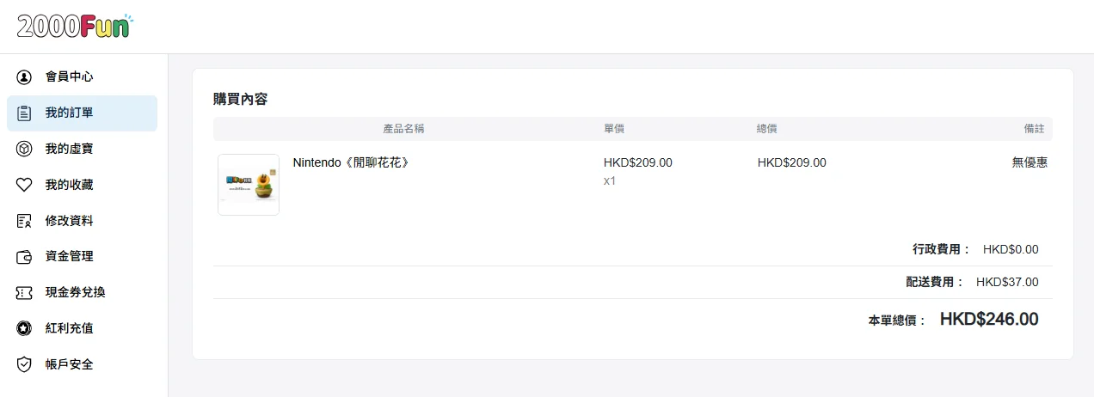Viewport: 1094px width, 397px height.
Task: Open 會員中心 in the sidebar
Action: click(69, 77)
